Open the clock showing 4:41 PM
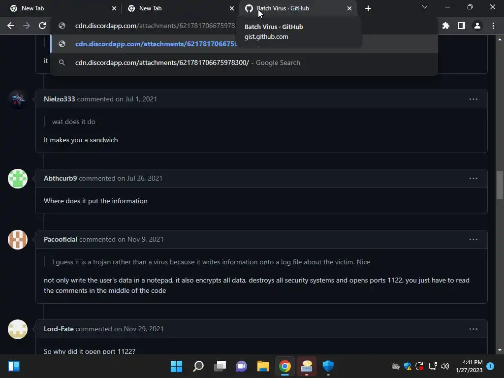Viewport: 504px width, 378px height. tap(469, 366)
